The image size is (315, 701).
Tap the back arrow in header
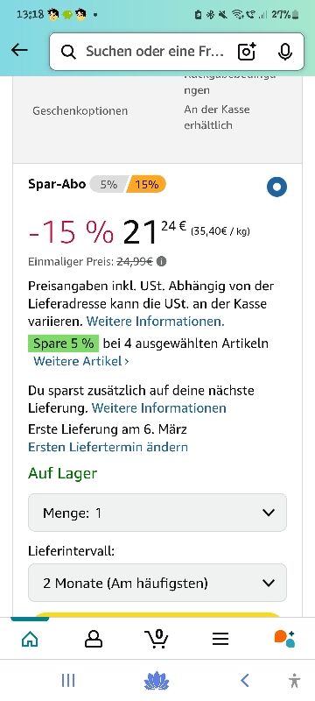(x=19, y=50)
